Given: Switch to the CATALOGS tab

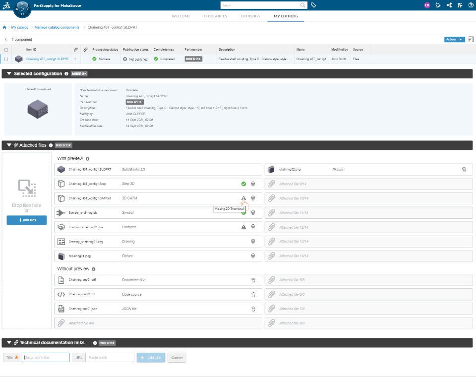Looking at the screenshot, I should 250,16.
